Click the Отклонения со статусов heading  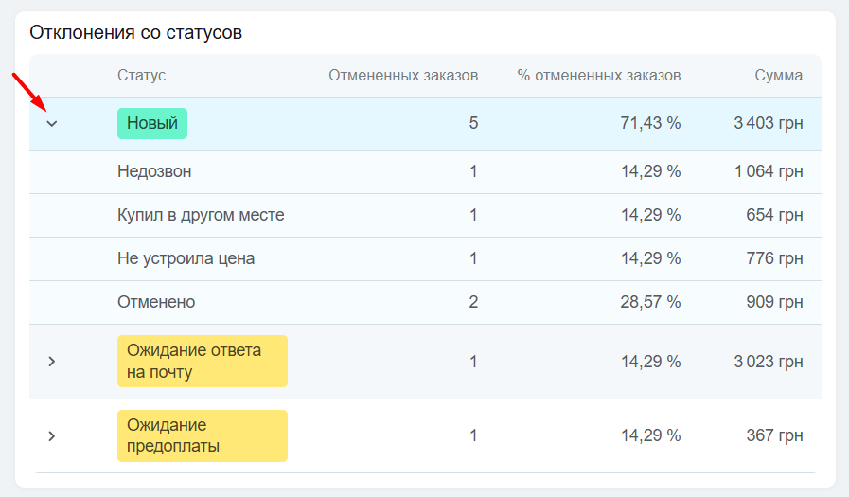coord(136,33)
